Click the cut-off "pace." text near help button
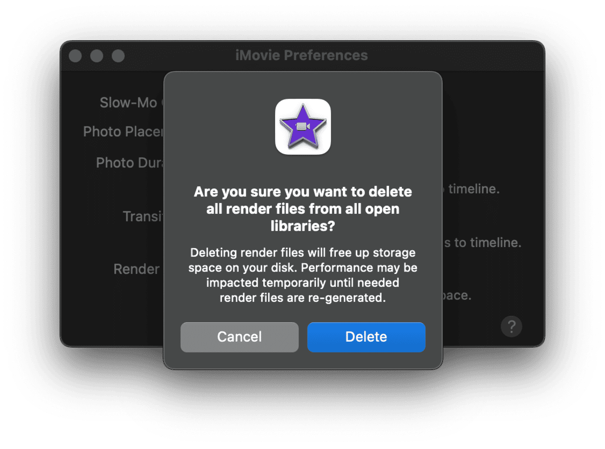Viewport: 605px width, 449px height. (x=457, y=296)
